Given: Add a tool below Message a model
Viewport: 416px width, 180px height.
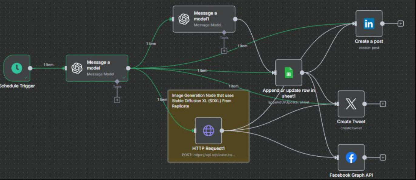Looking at the screenshot, I should click(117, 100).
